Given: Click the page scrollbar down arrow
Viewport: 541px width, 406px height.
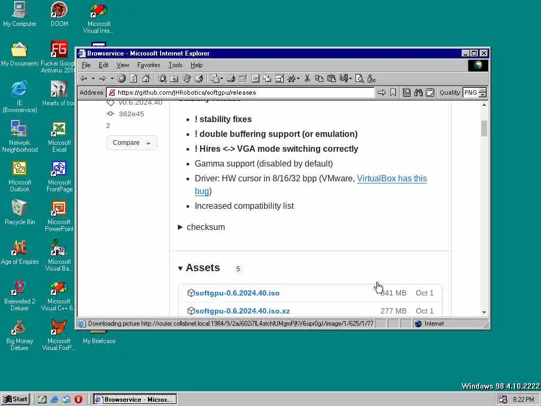Looking at the screenshot, I should [x=484, y=312].
